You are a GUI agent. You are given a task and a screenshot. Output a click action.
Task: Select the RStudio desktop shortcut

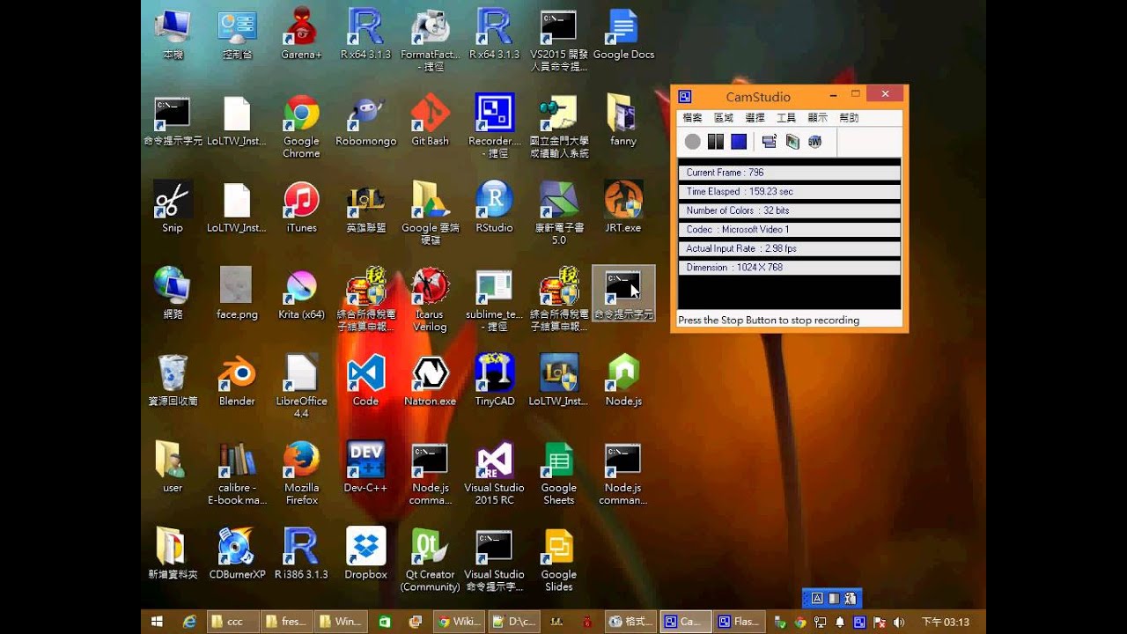pos(494,207)
